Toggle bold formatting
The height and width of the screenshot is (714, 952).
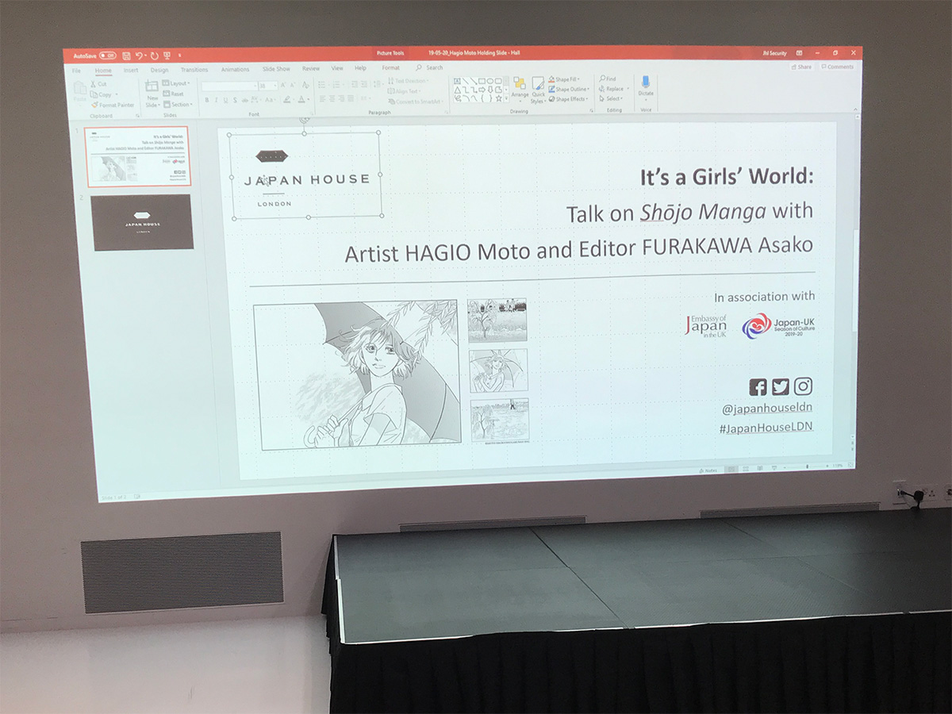[x=207, y=100]
